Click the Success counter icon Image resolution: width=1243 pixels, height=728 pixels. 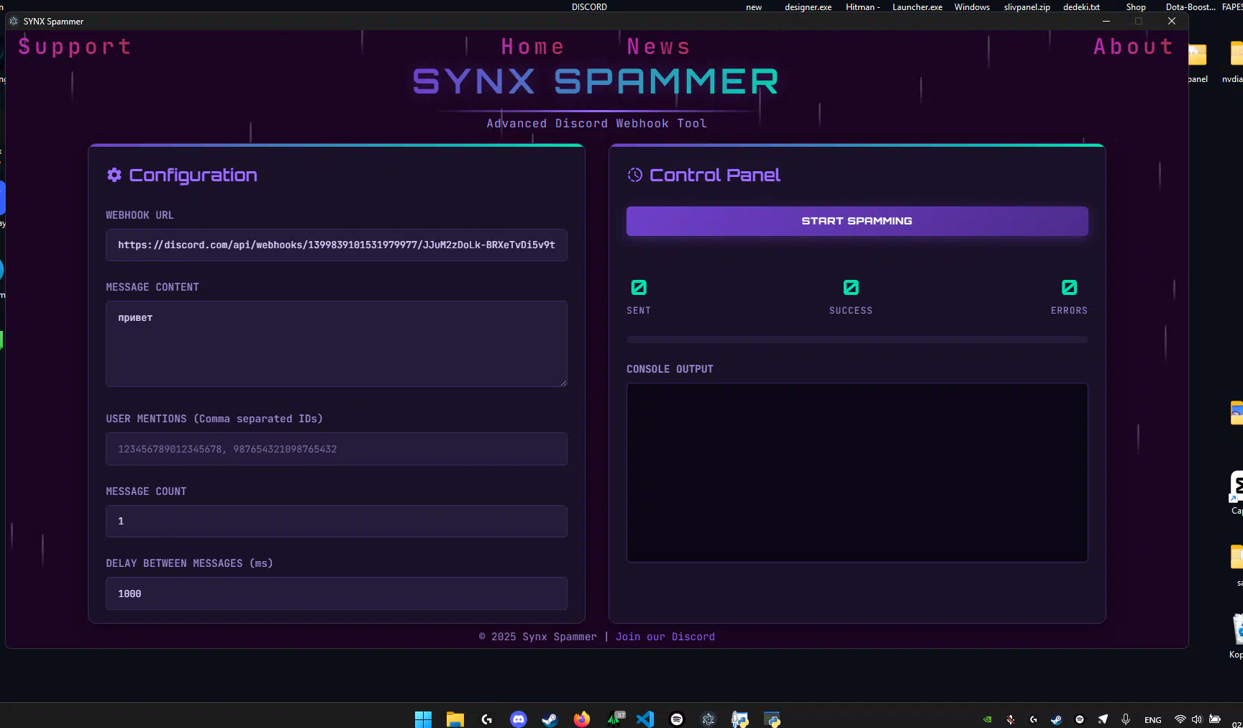pos(851,288)
